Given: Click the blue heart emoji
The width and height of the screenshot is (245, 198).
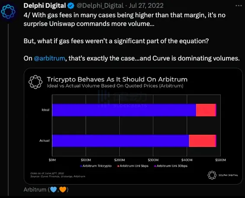Looking at the screenshot, I should pyautogui.click(x=53, y=190).
